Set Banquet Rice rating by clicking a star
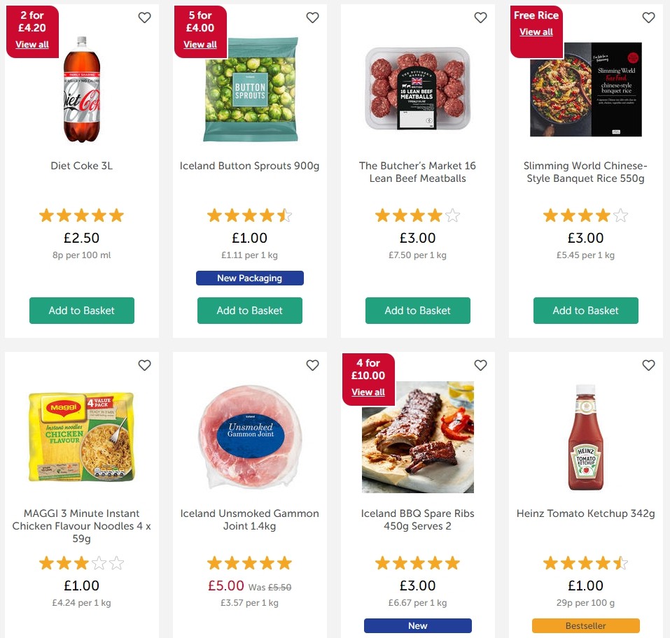670x638 pixels. 585,215
